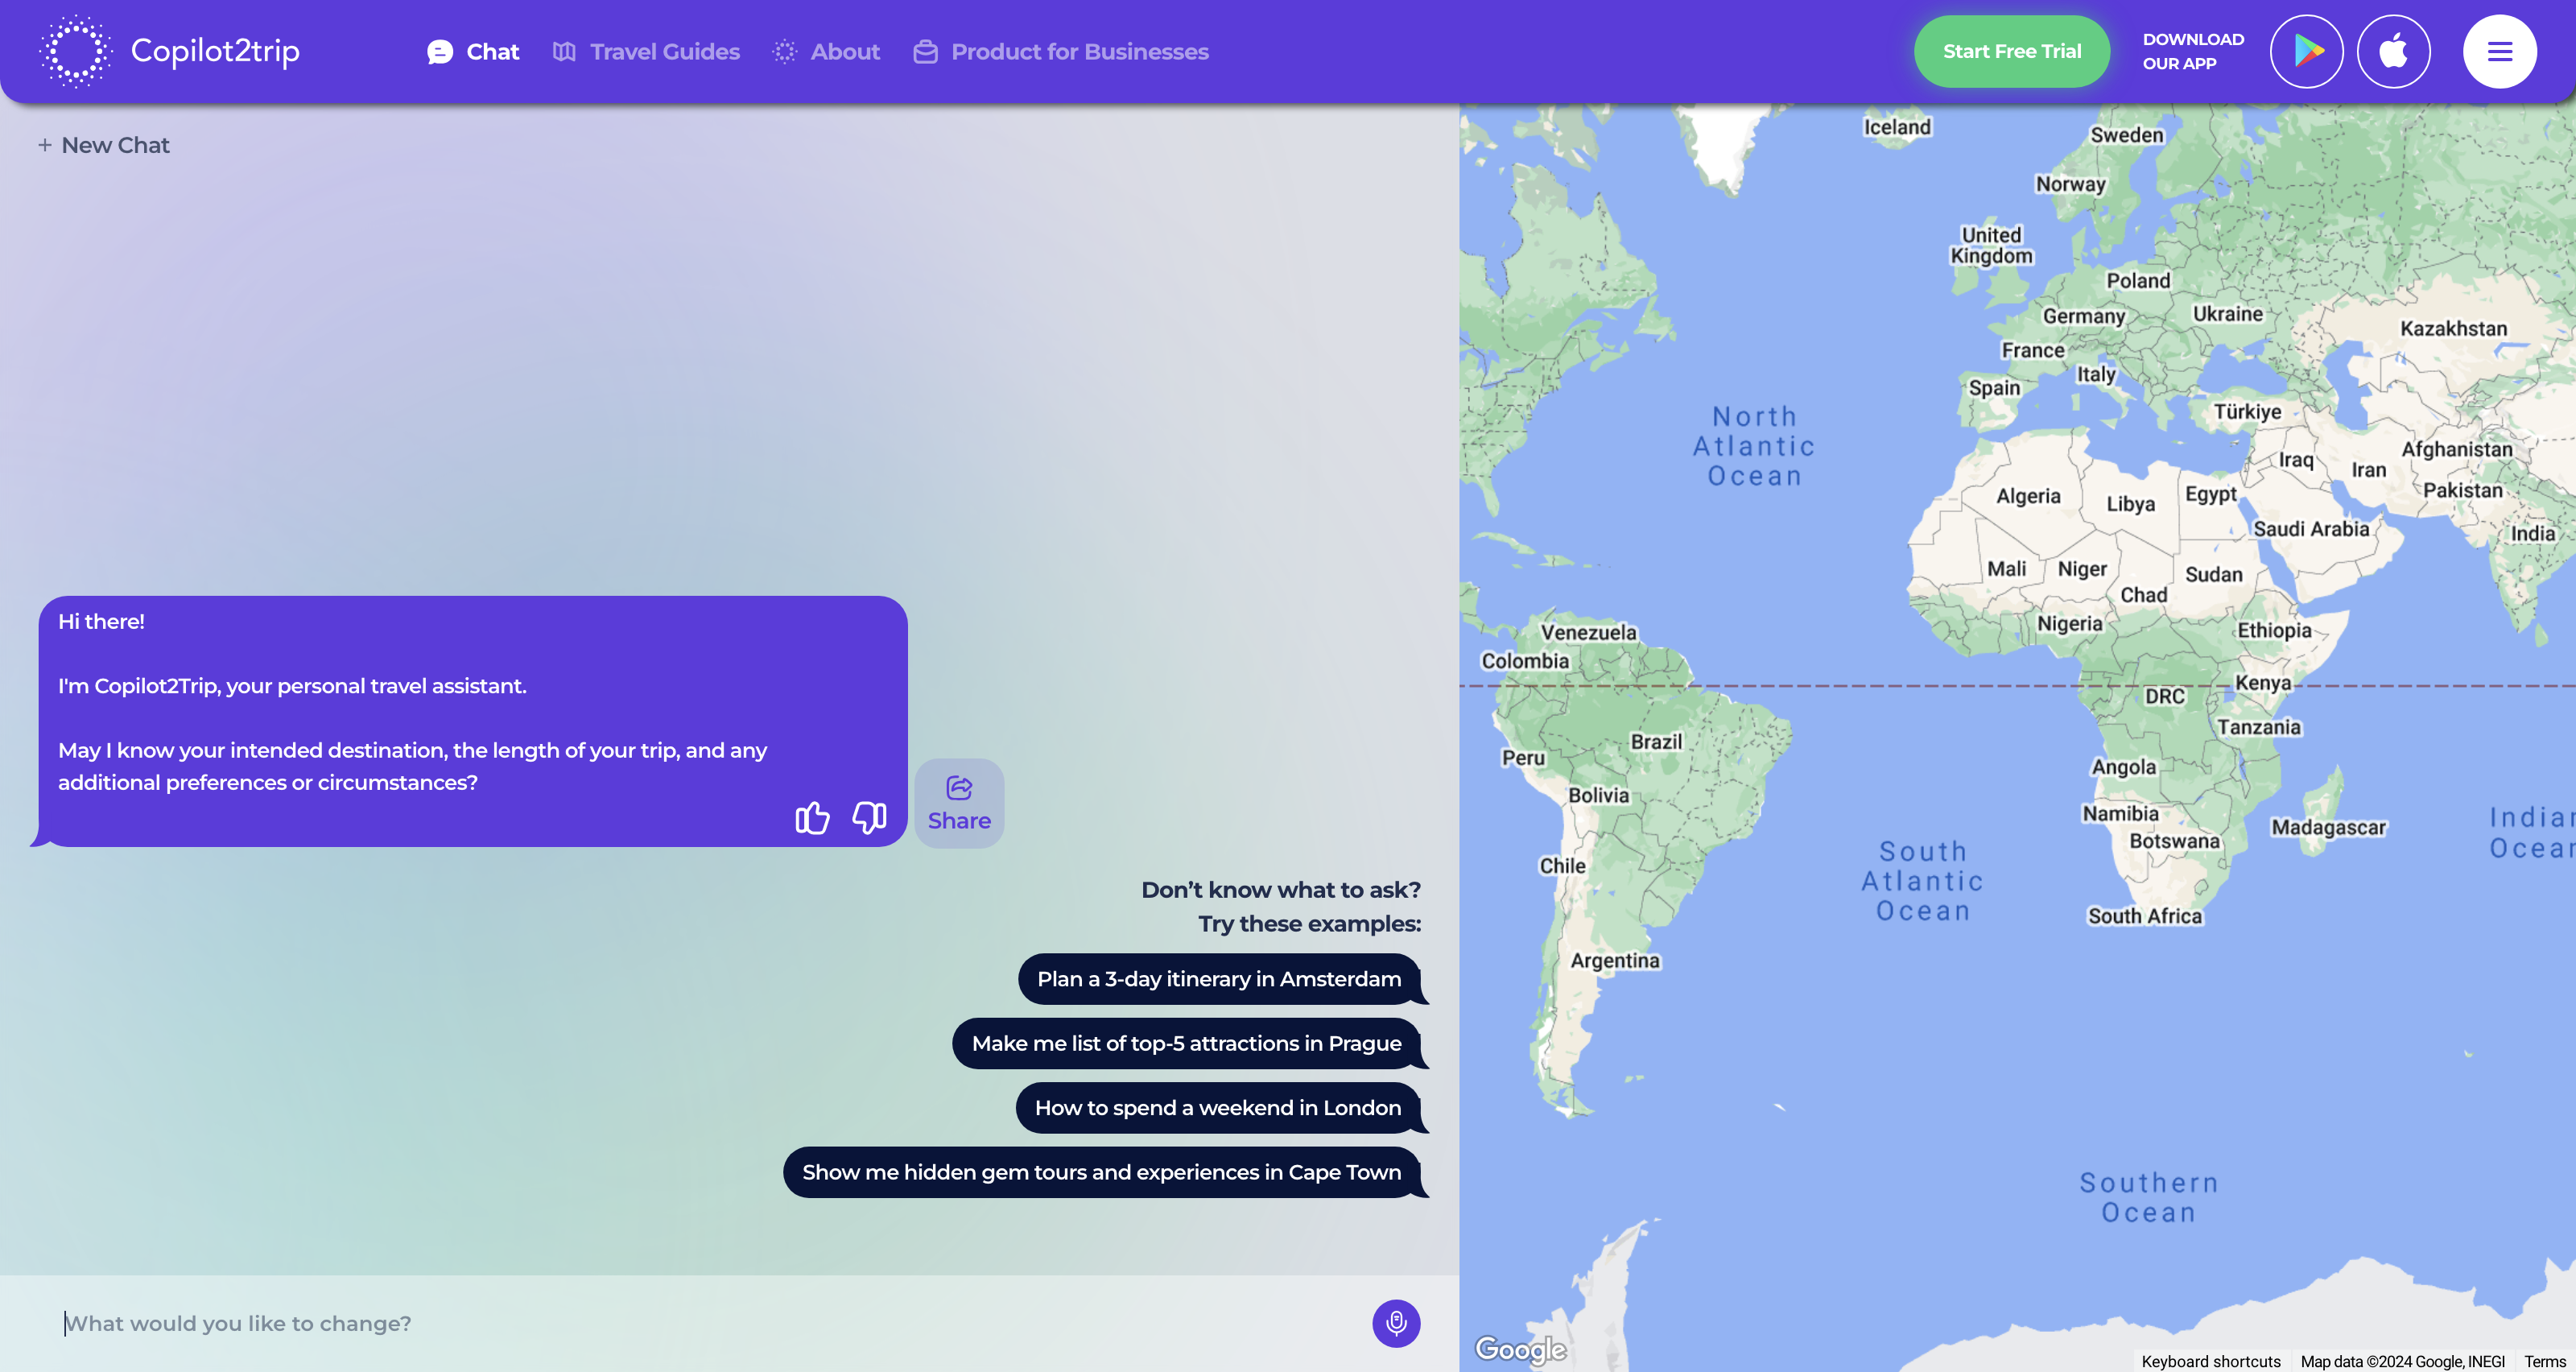Click the Southern Ocean label
The image size is (2576, 1372).
pyautogui.click(x=2149, y=1197)
